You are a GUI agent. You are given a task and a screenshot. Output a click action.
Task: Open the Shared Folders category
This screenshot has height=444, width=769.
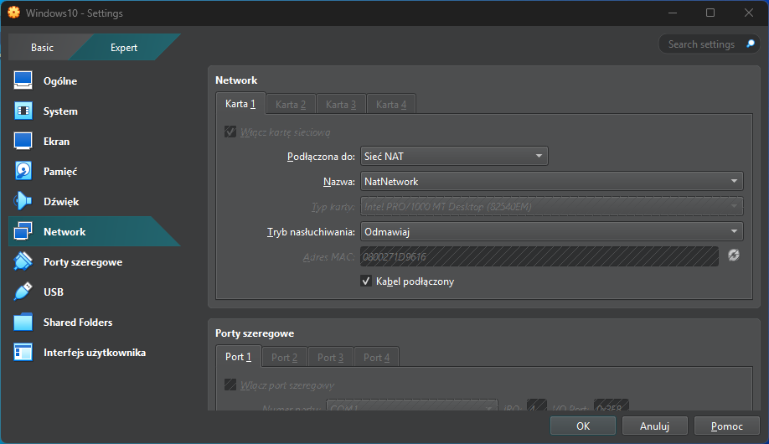[x=93, y=322]
